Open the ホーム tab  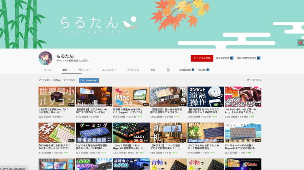tap(48, 70)
